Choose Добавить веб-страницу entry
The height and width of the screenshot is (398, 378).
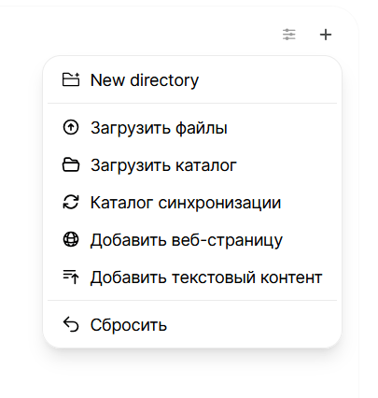tap(192, 240)
